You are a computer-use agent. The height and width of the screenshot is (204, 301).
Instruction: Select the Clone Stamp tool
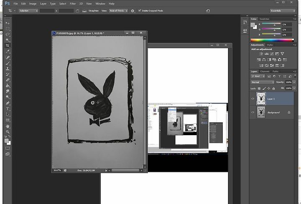click(x=8, y=69)
